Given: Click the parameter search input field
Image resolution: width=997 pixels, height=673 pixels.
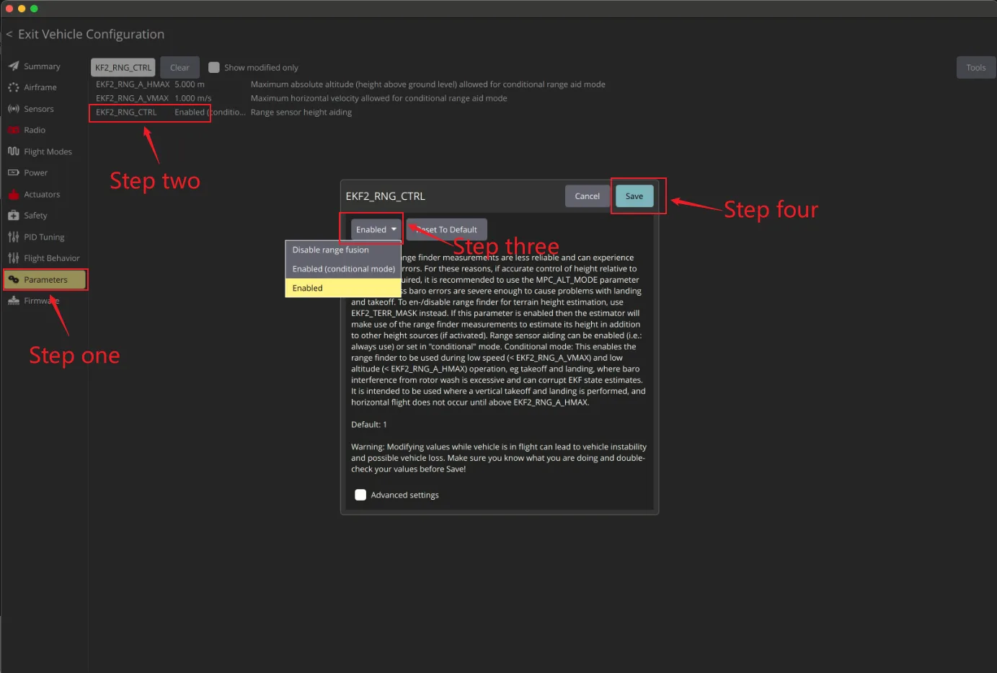Looking at the screenshot, I should click(123, 68).
